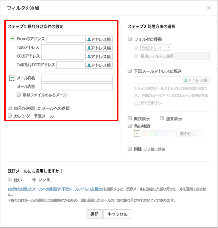This screenshot has height=228, width=218.
Task: Enable フォルダに移動 checkbox
Action: [130, 39]
